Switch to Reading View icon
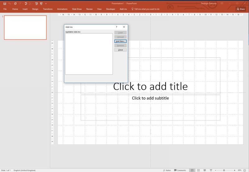This screenshot has height=172, width=249. tap(205, 170)
